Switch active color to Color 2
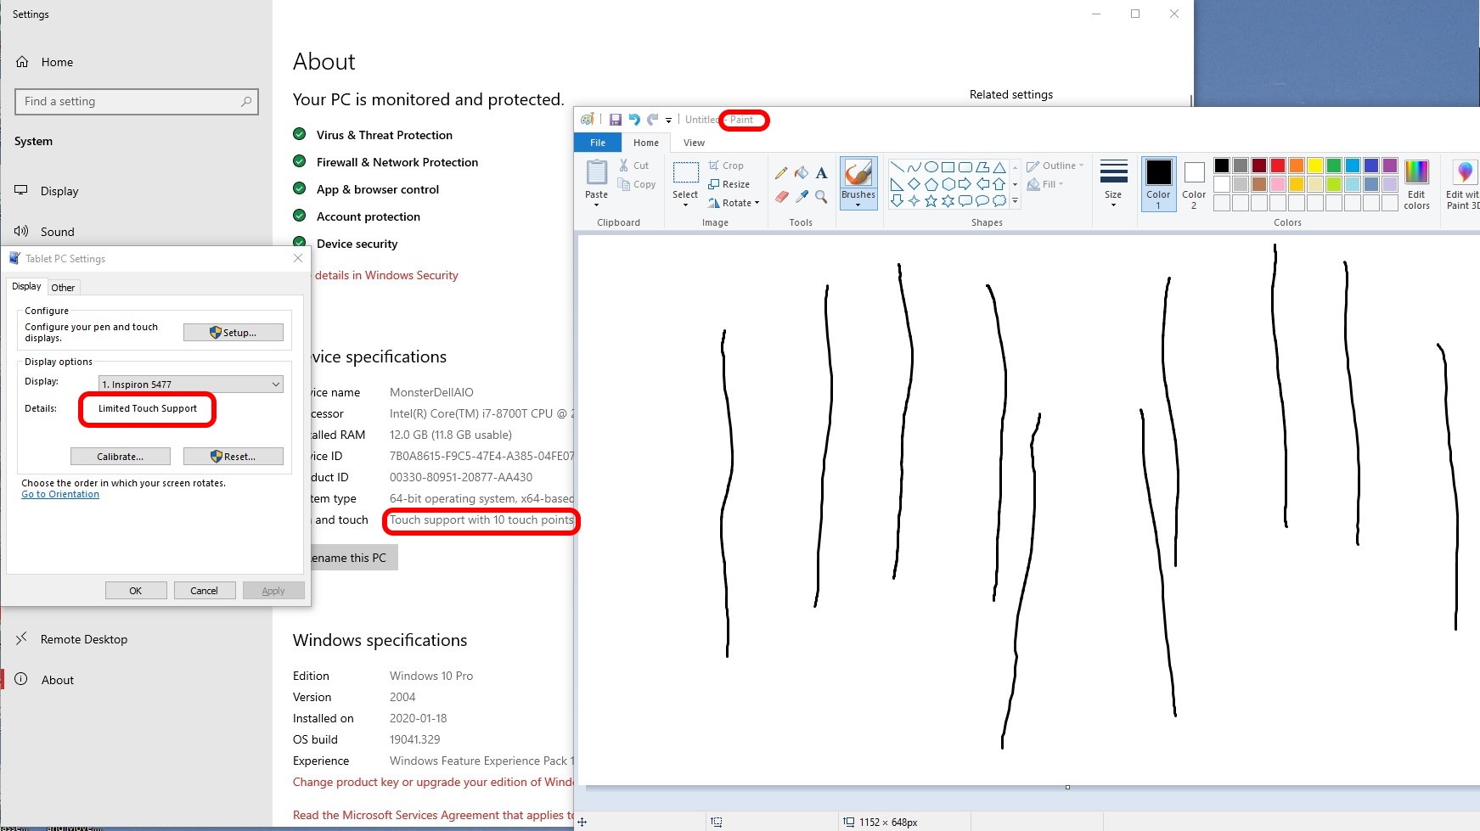Viewport: 1480px width, 831px height. [x=1194, y=183]
